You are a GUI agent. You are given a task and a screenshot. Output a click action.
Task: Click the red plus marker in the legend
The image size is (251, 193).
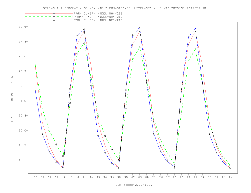(54, 13)
